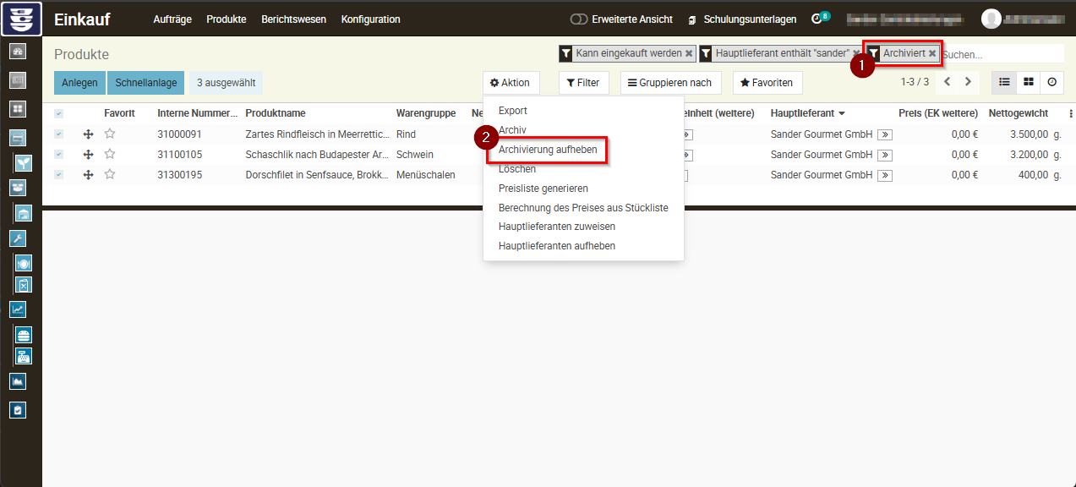The width and height of the screenshot is (1076, 487).
Task: Toggle the Erweiterte Ansicht switch
Action: [x=579, y=19]
